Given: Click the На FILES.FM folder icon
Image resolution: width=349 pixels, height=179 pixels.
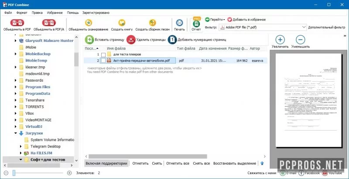Looking at the screenshot, I should pos(27,153).
